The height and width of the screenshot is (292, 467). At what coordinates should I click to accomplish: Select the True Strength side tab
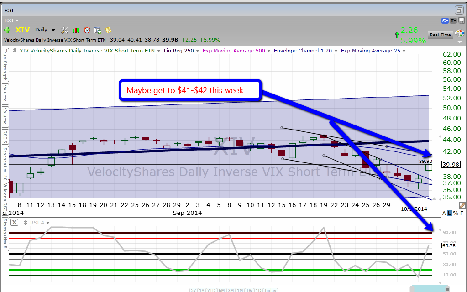(x=5, y=65)
